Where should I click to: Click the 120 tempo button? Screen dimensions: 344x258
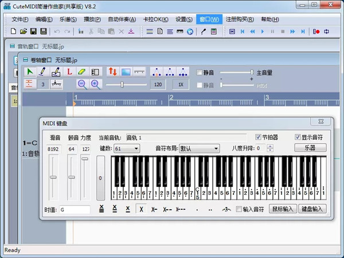158,84
